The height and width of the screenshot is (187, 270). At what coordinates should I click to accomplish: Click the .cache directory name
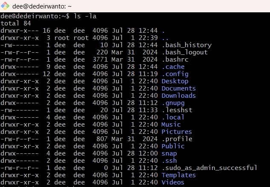tap(173, 67)
